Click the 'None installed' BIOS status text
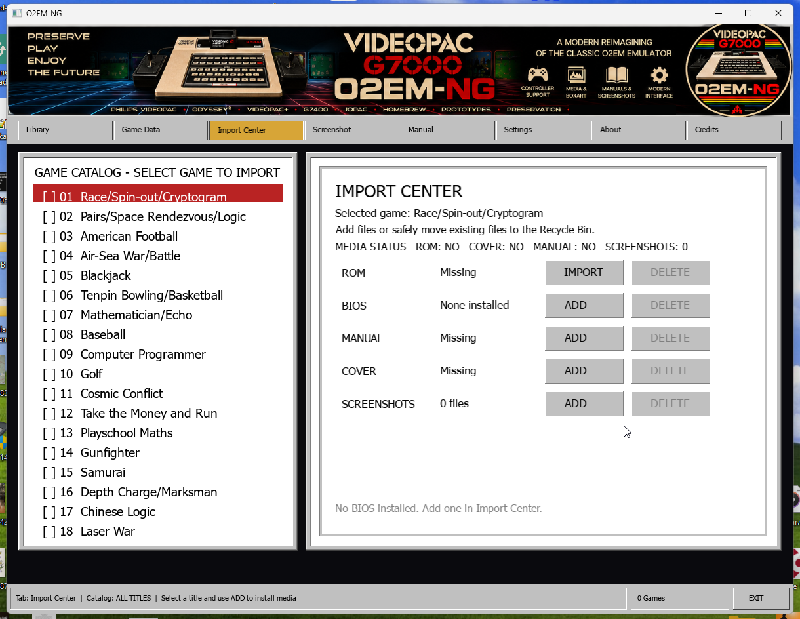The width and height of the screenshot is (800, 619). [x=474, y=305]
